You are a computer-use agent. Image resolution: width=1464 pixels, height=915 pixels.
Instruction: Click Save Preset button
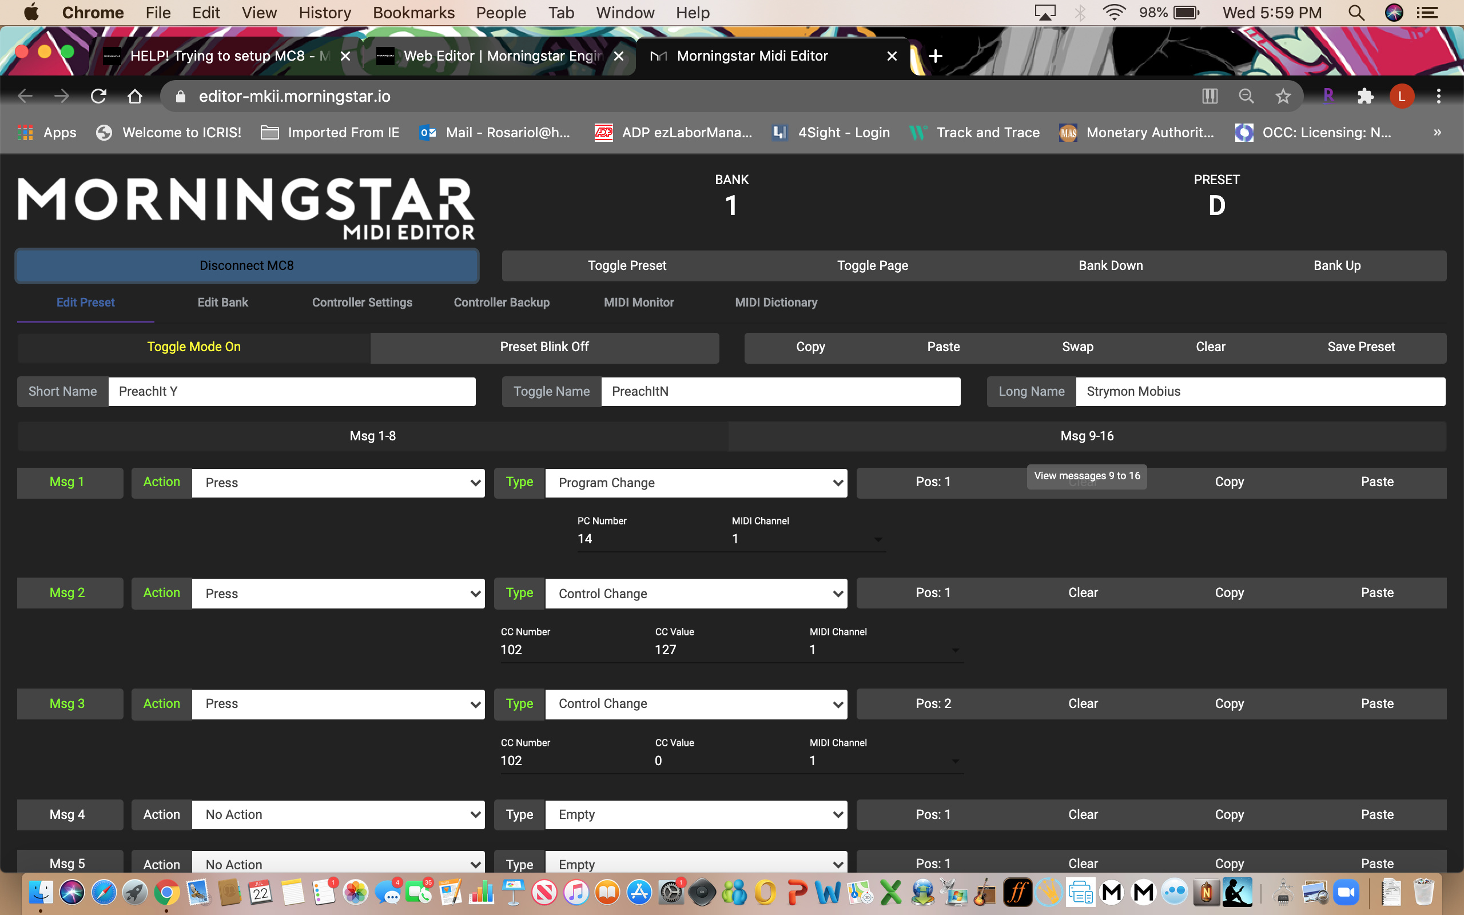pos(1361,347)
